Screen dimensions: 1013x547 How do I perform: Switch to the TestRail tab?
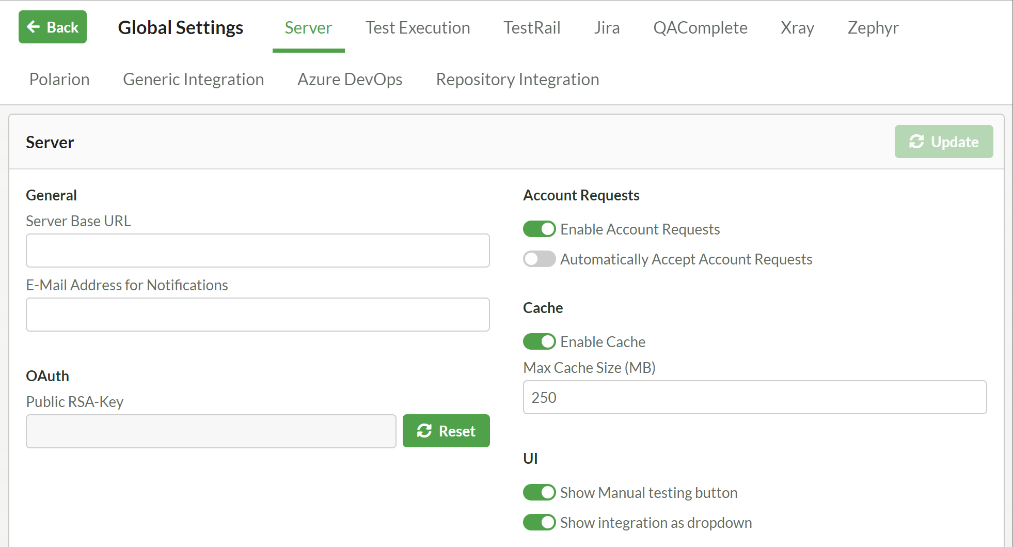pyautogui.click(x=532, y=28)
